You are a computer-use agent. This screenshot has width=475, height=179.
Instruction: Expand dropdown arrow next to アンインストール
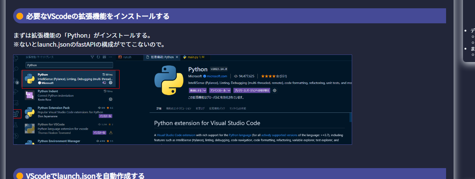click(x=228, y=91)
